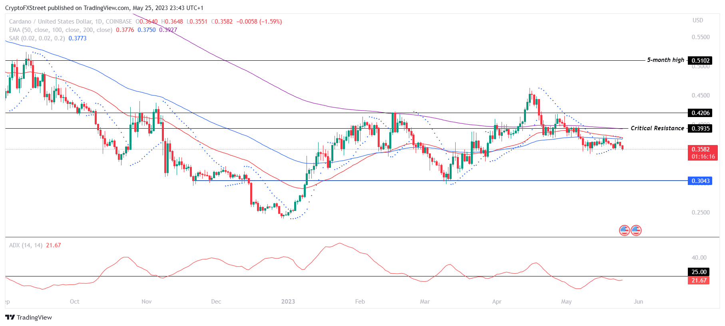Click the May label on time axis
This screenshot has height=326, width=725.
566,302
